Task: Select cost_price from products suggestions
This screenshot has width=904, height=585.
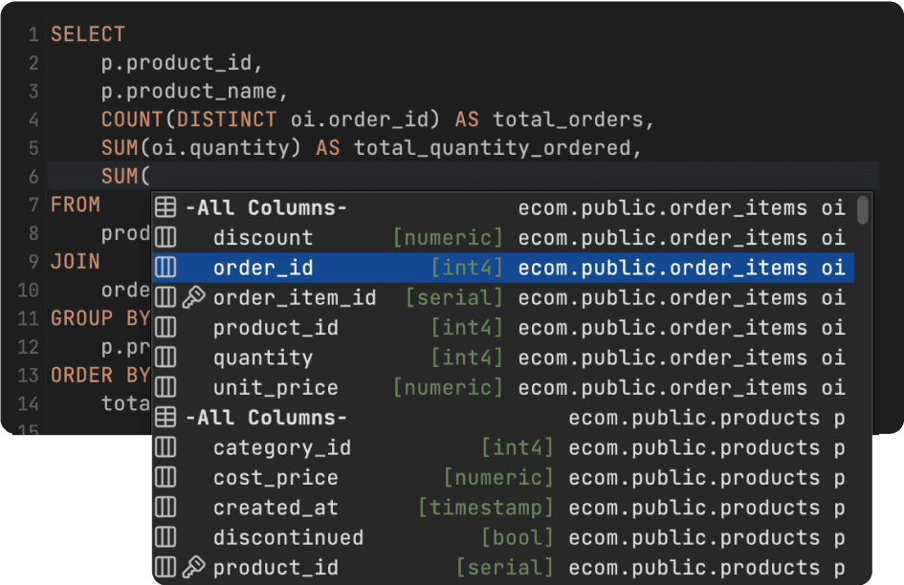Action: coord(276,478)
